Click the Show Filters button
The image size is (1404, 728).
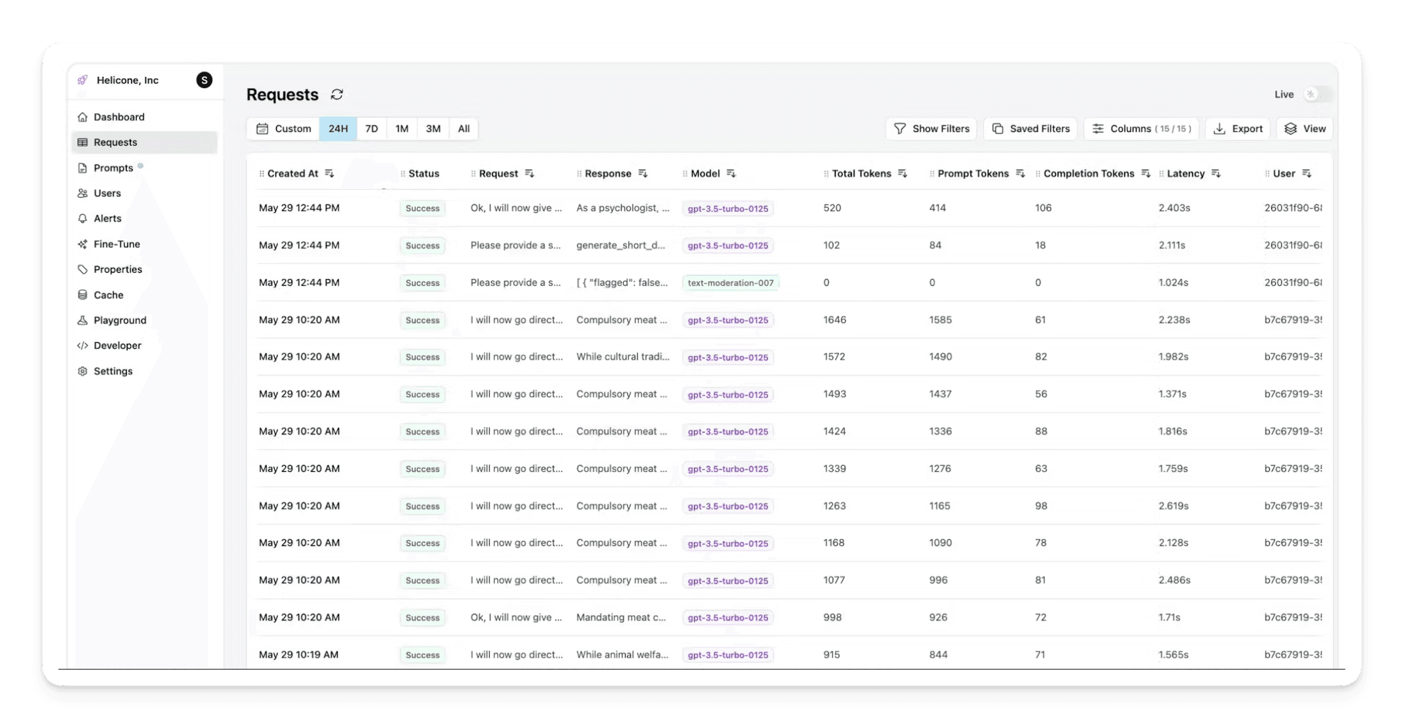(931, 129)
